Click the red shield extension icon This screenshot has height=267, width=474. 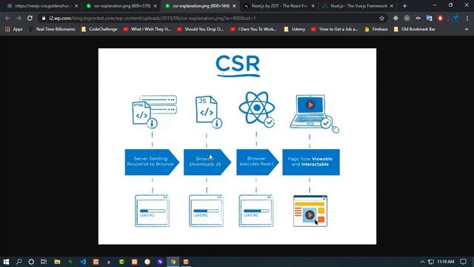[x=440, y=18]
